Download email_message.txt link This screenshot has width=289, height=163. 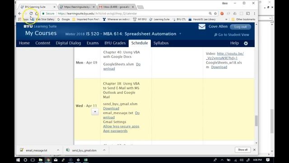coord(121,115)
